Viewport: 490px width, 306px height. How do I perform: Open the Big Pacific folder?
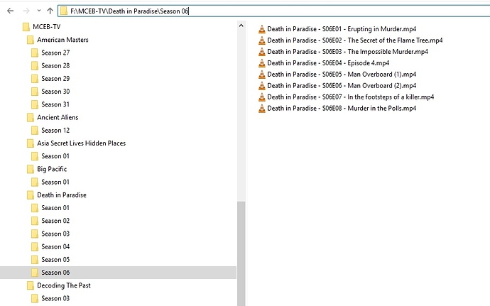click(x=52, y=169)
